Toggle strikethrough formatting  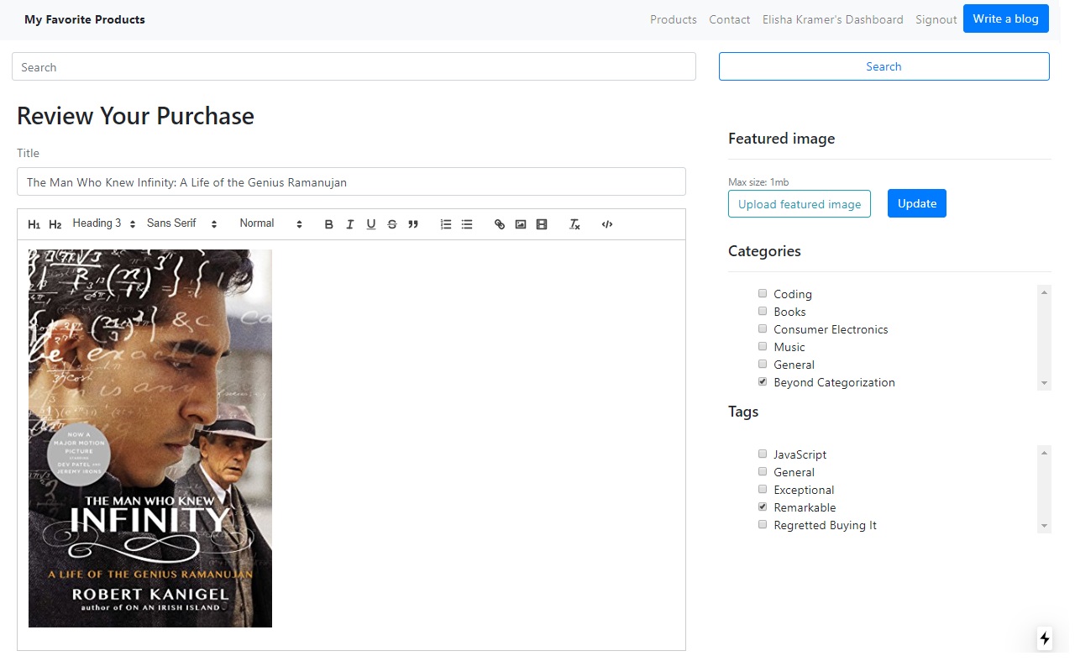pos(392,224)
